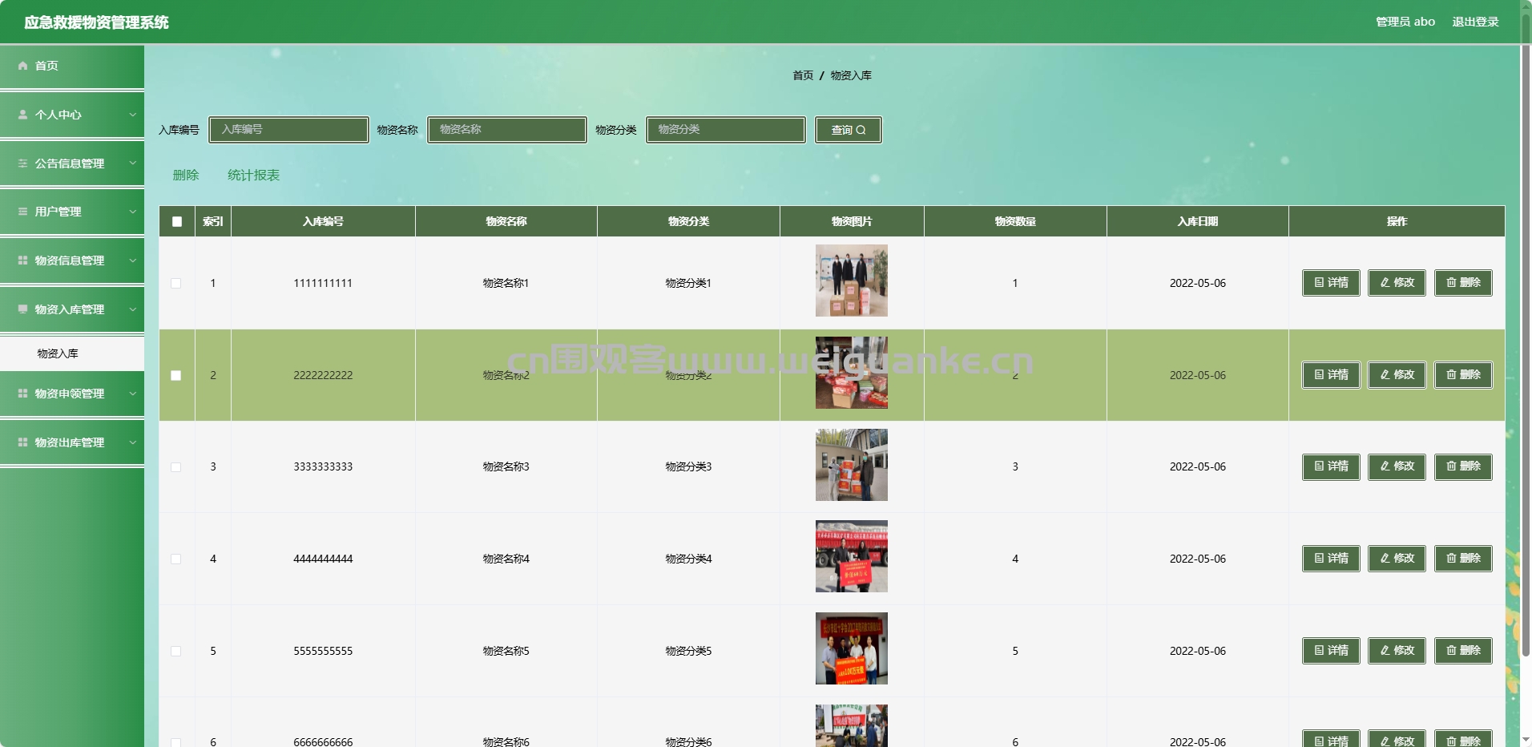The height and width of the screenshot is (747, 1532).
Task: Click the grid icon beside 物资信息管理
Action: (22, 260)
